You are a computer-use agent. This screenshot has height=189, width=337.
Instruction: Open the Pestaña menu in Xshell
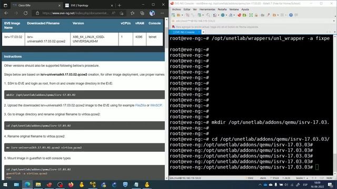click(x=222, y=9)
